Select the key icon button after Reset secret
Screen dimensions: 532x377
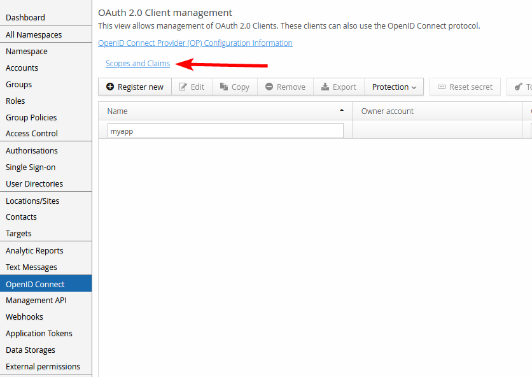click(x=521, y=87)
